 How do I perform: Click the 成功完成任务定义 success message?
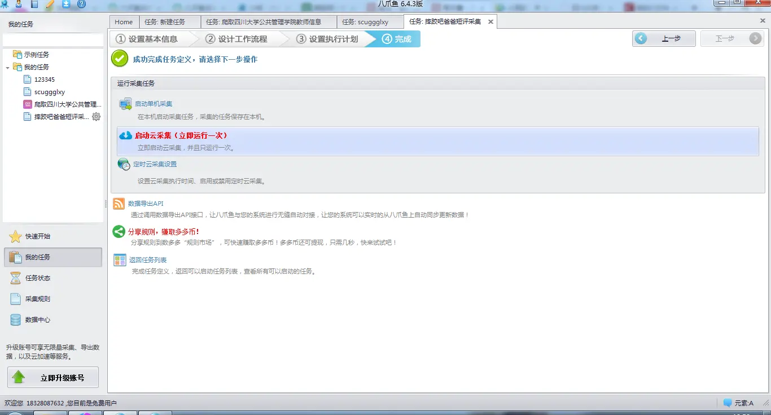click(x=195, y=59)
